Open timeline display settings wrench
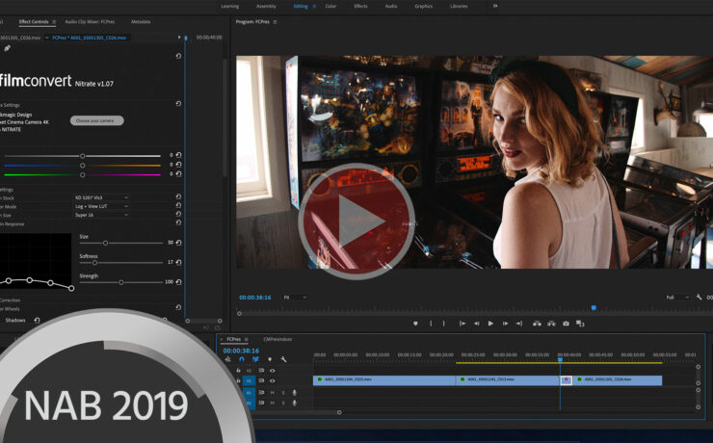This screenshot has height=443, width=713. click(x=283, y=359)
